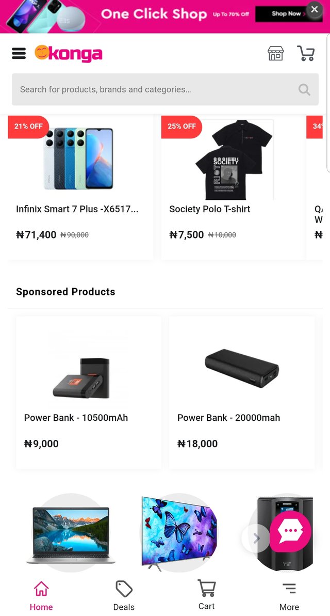The height and width of the screenshot is (616, 330).
Task: Open the pink live chat bubble
Action: [290, 532]
